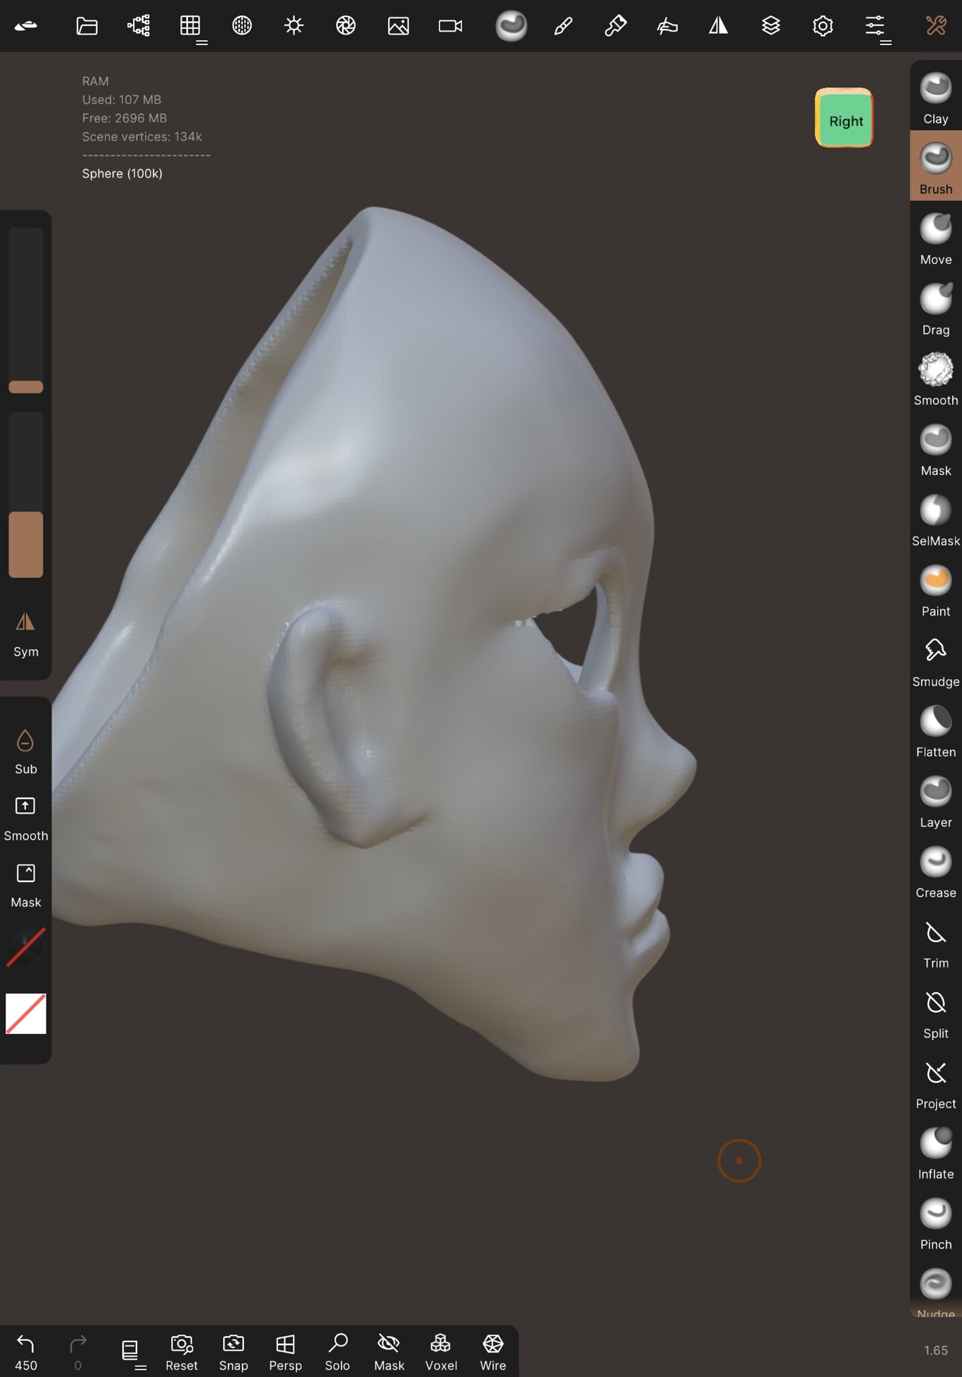This screenshot has width=962, height=1377.
Task: Adjust the intensity slider on left
Action: pyautogui.click(x=26, y=495)
